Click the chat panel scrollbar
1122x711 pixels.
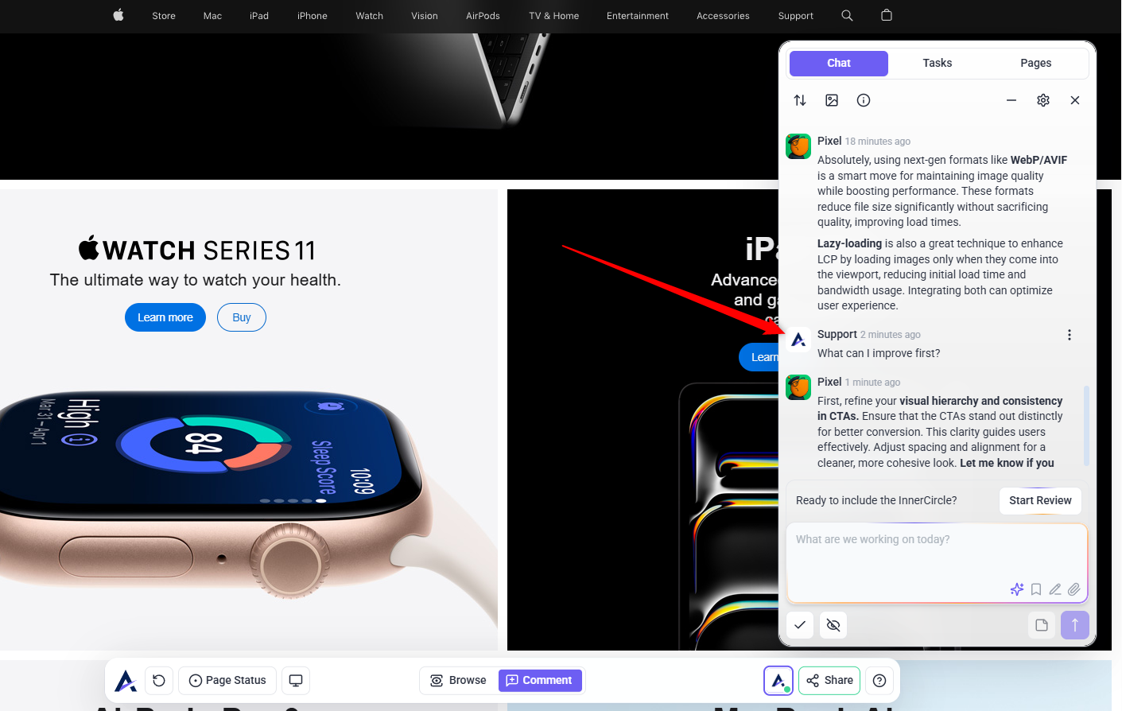pos(1086,425)
